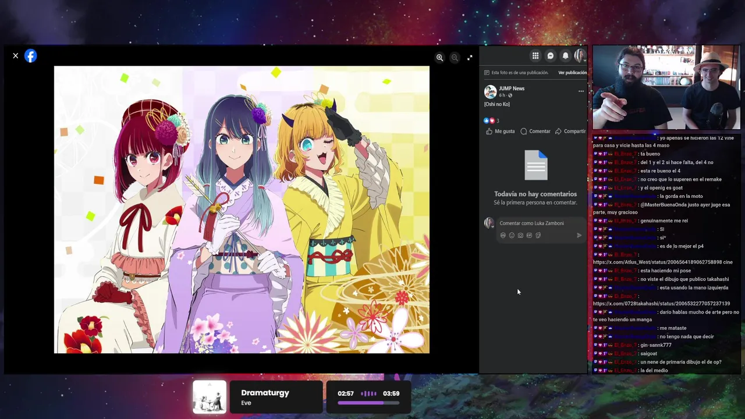Click 'Esta foto es de una publicación' text
Screen dimensions: 745x419
[520, 73]
